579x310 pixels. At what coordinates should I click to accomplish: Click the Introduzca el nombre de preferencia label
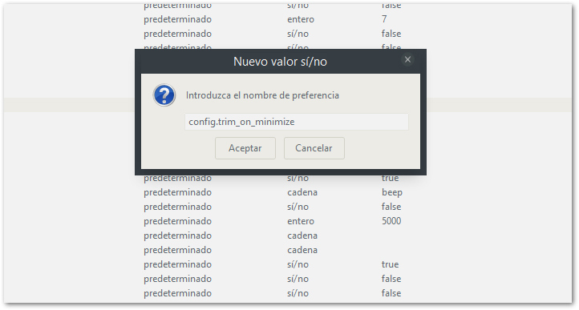click(262, 95)
